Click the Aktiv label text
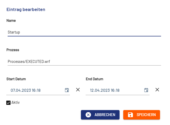The height and width of the screenshot is (125, 170). [x=16, y=102]
